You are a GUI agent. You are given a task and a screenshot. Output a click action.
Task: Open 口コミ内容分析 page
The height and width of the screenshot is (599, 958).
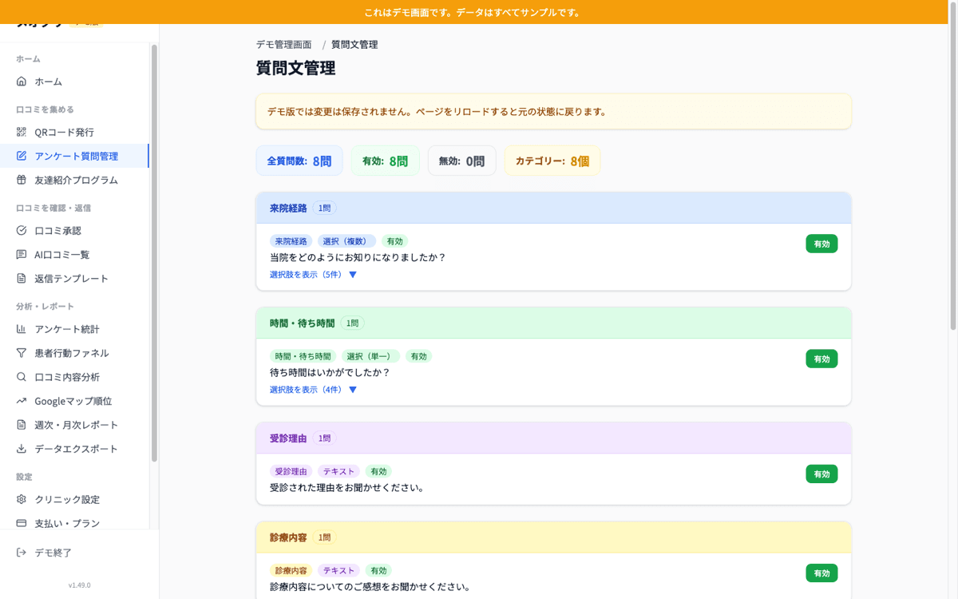pyautogui.click(x=74, y=376)
